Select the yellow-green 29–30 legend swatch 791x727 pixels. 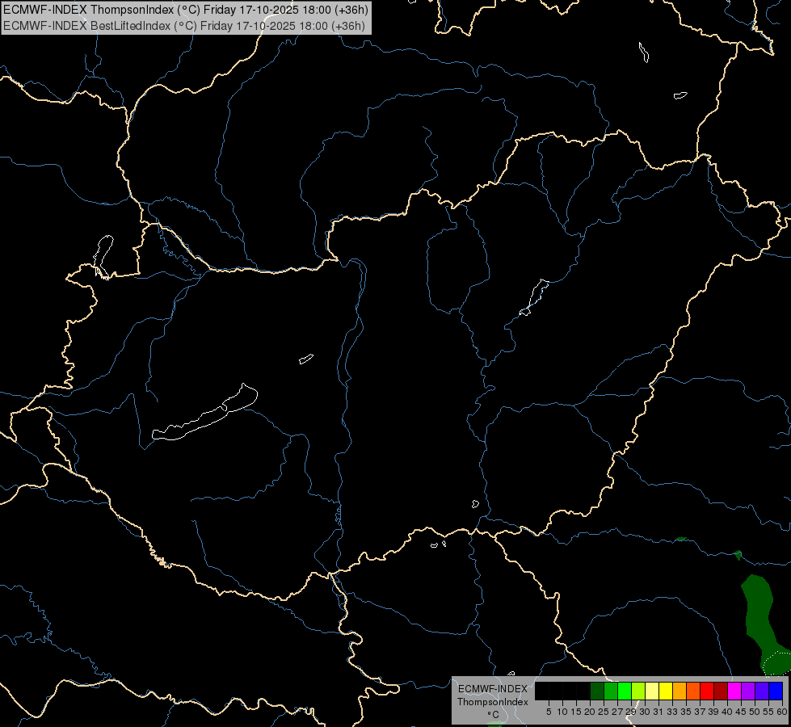638,691
